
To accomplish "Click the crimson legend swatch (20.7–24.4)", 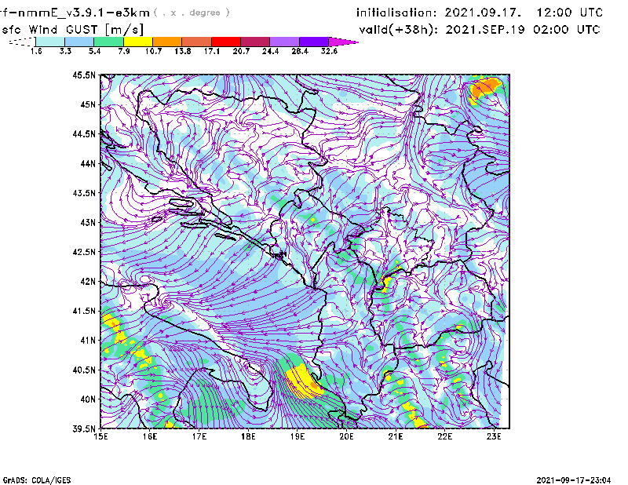I will click(x=256, y=42).
